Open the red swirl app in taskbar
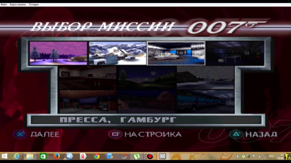This screenshot has width=291, height=163. [x=124, y=156]
